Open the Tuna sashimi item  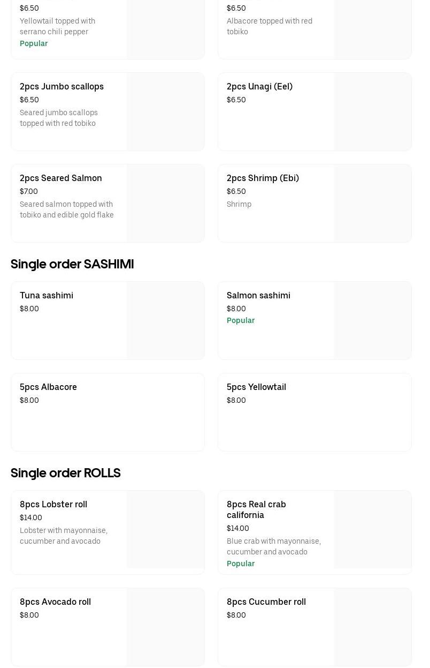coord(47,296)
